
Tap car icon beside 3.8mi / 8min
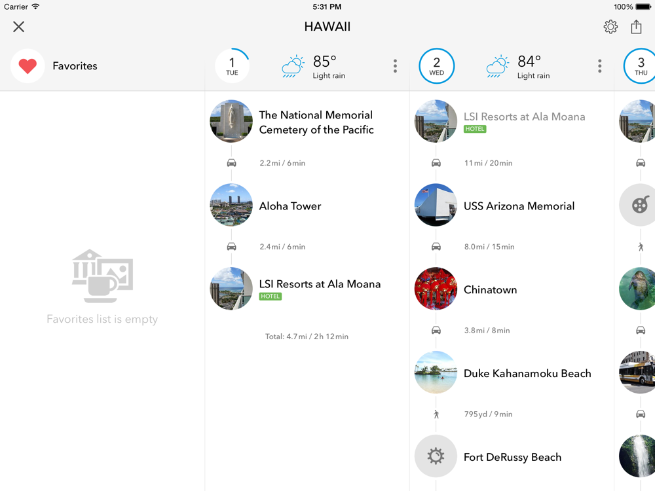tap(436, 330)
